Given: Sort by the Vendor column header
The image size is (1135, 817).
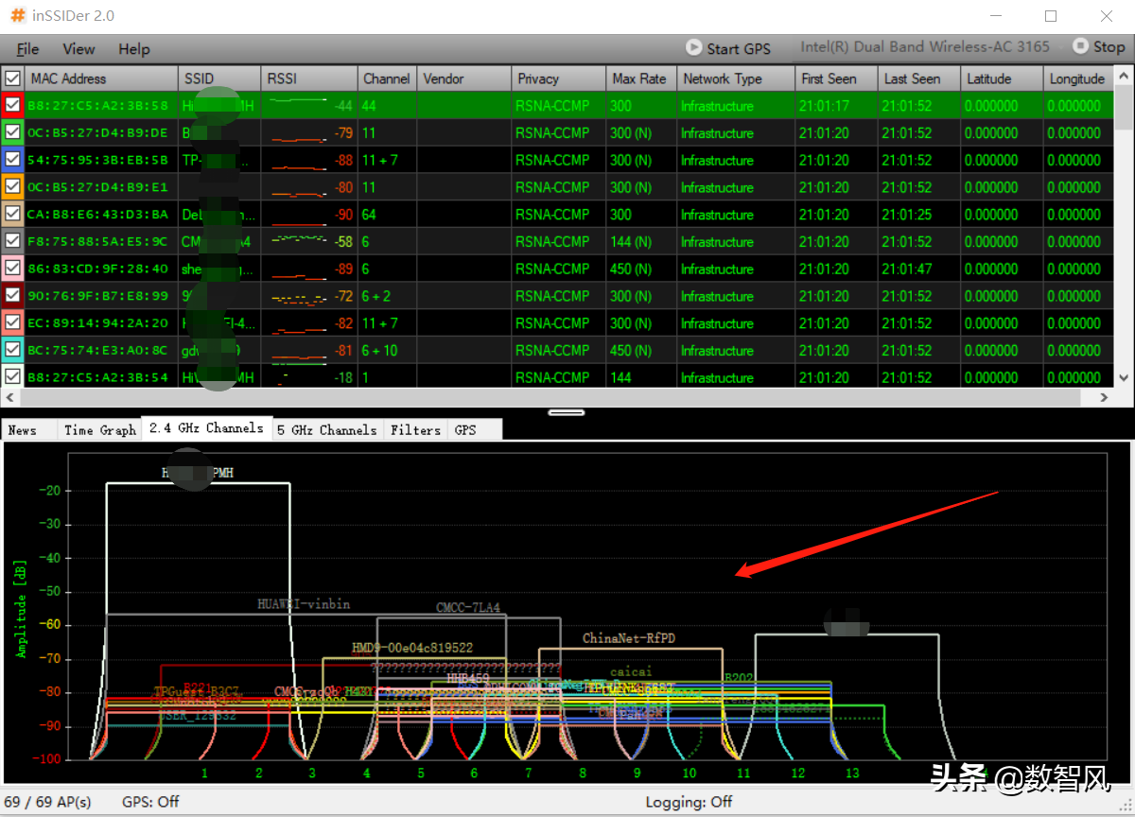Looking at the screenshot, I should pos(463,78).
